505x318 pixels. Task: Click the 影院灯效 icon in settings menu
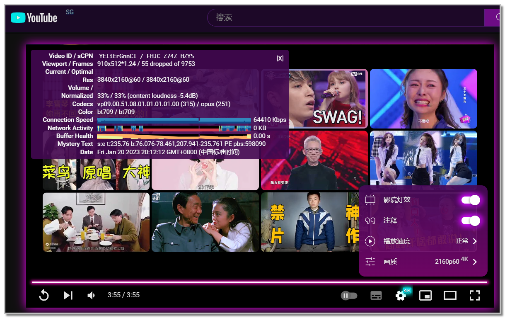point(370,200)
